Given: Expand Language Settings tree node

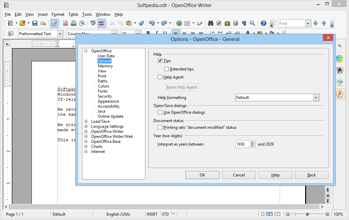Looking at the screenshot, I should coord(86,126).
